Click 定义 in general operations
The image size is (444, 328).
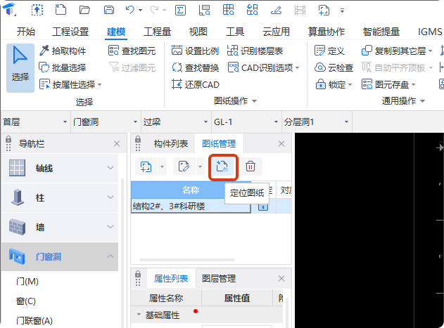(329, 51)
